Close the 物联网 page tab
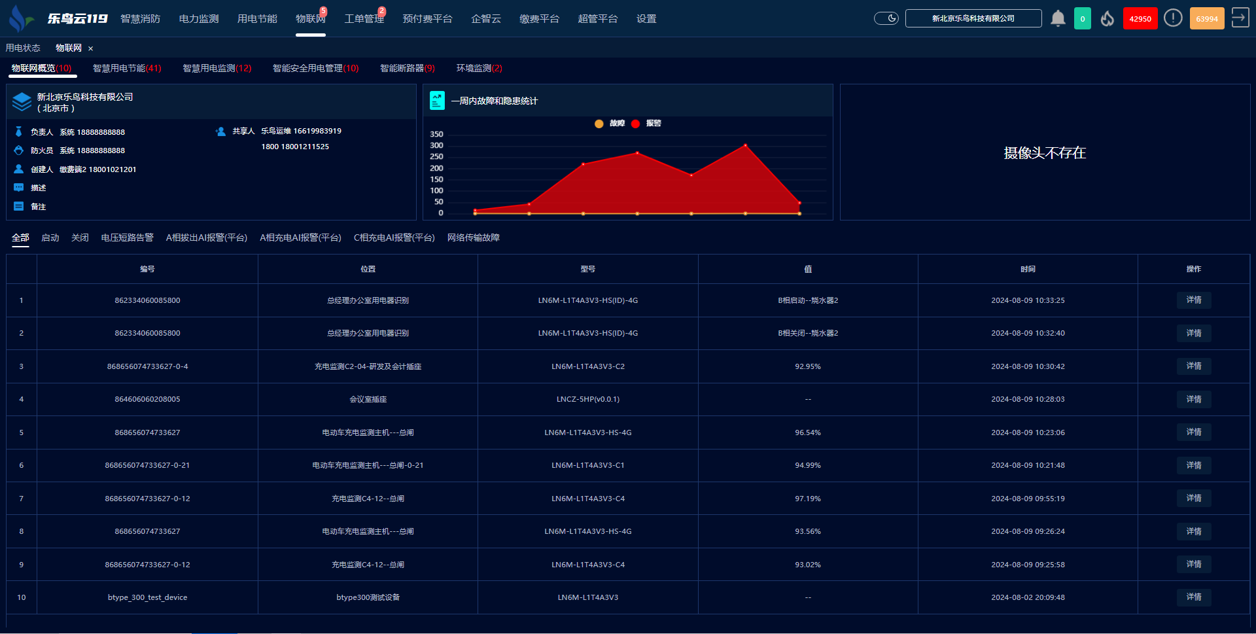1256x634 pixels. coord(91,48)
